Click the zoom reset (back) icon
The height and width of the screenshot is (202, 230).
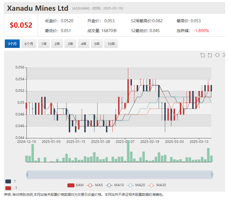point(210,55)
